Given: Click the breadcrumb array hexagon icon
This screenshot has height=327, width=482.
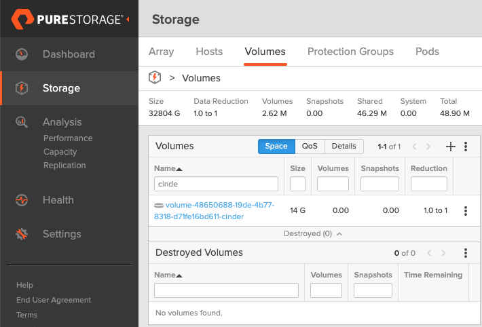Looking at the screenshot, I should point(155,77).
